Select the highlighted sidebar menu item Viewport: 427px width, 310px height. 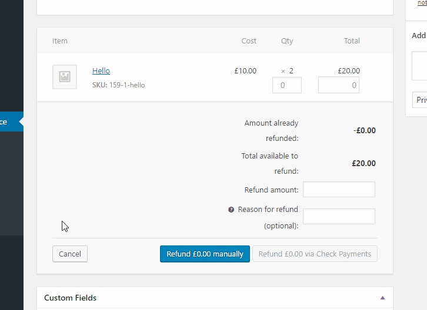[x=11, y=122]
